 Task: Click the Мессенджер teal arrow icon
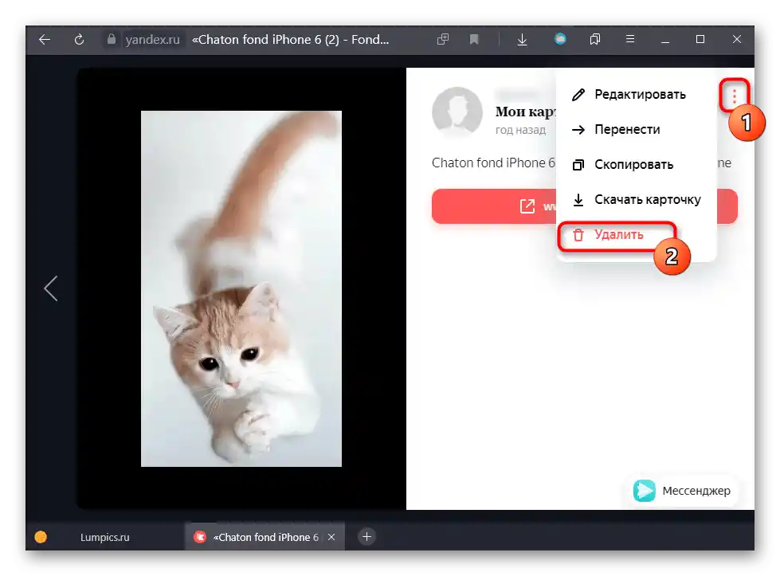point(645,491)
